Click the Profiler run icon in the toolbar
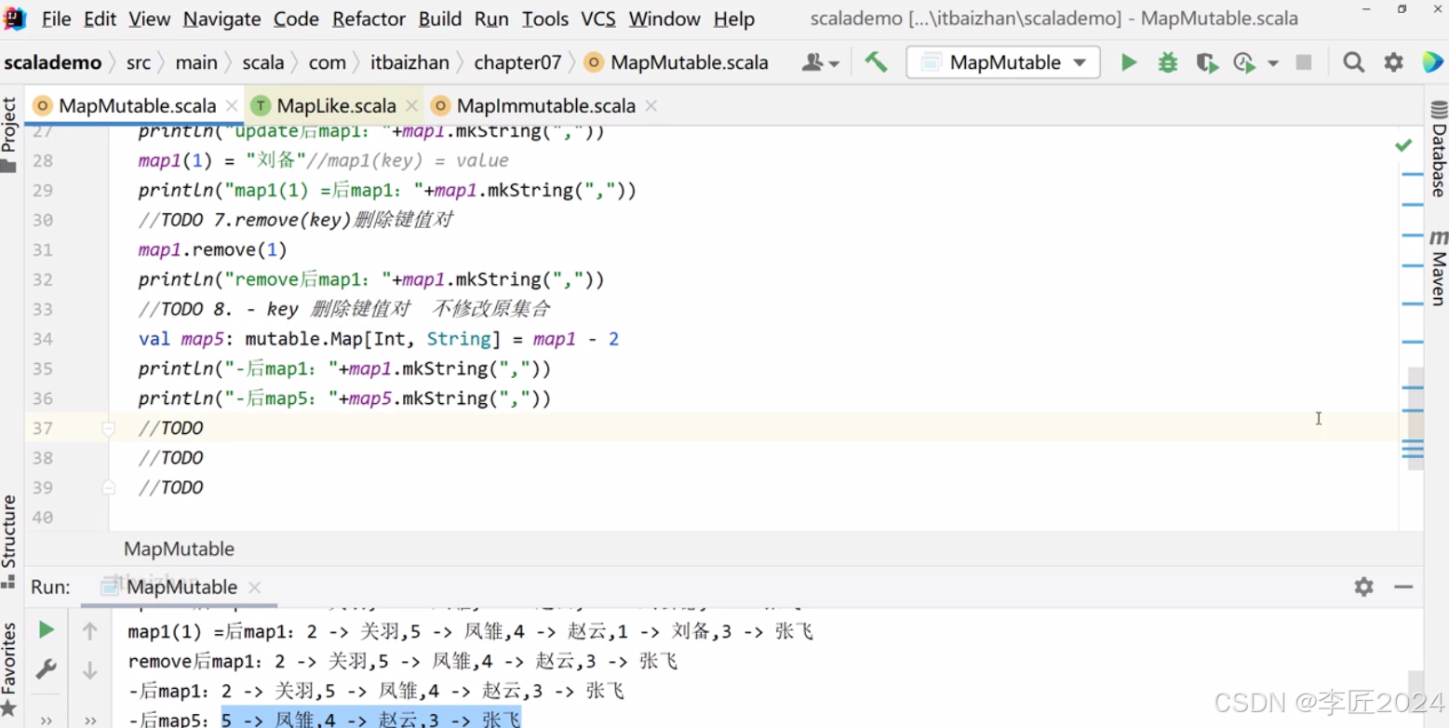 (x=1244, y=62)
